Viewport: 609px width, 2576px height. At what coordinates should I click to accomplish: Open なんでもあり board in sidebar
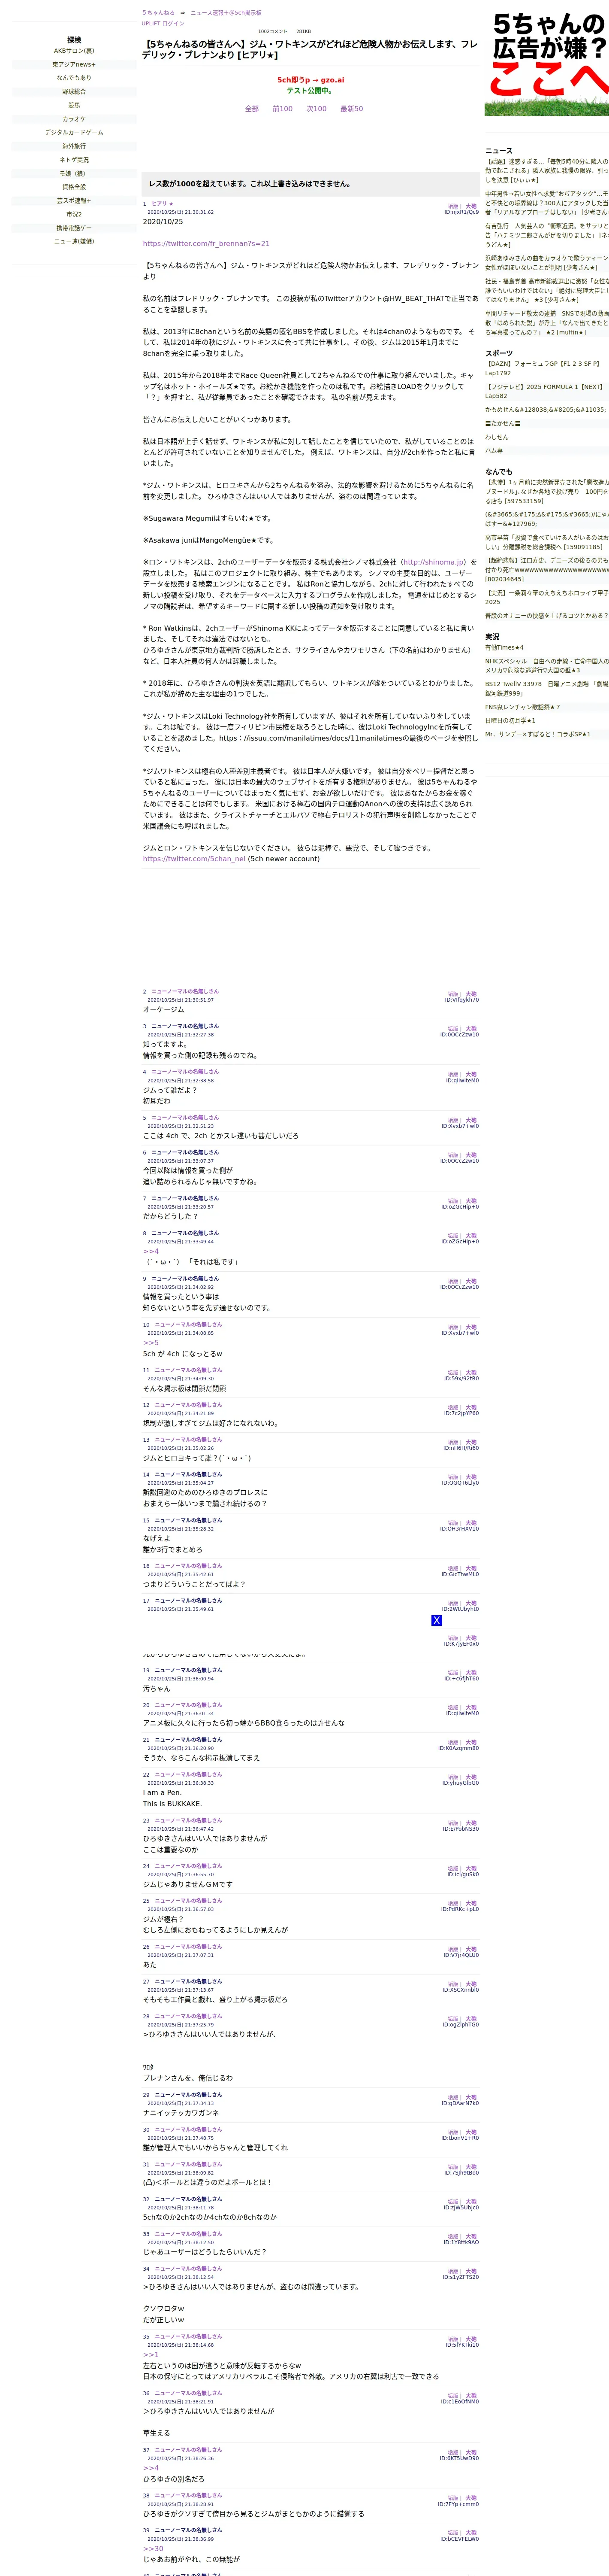tap(74, 78)
